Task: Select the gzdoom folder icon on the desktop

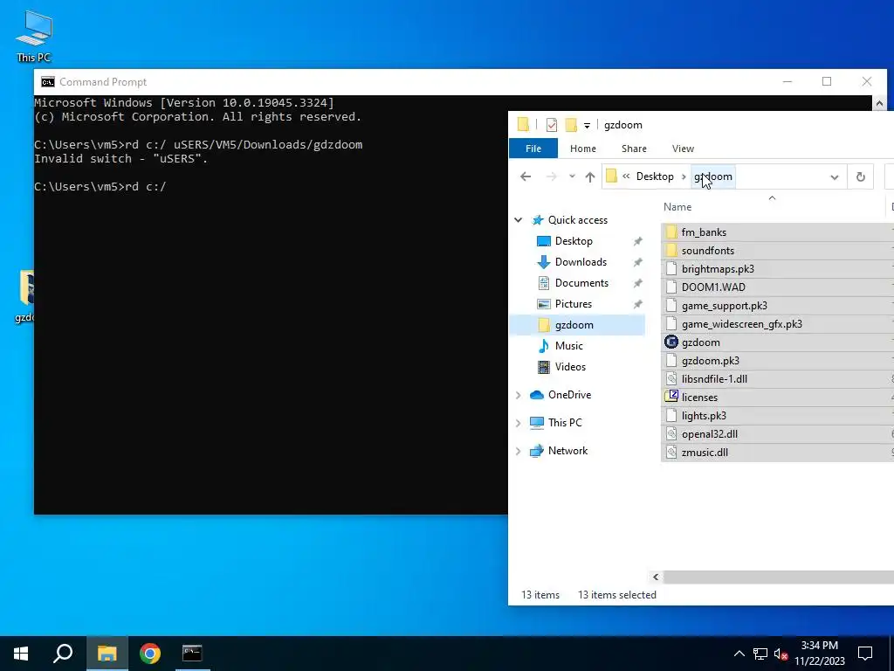Action: 25,295
